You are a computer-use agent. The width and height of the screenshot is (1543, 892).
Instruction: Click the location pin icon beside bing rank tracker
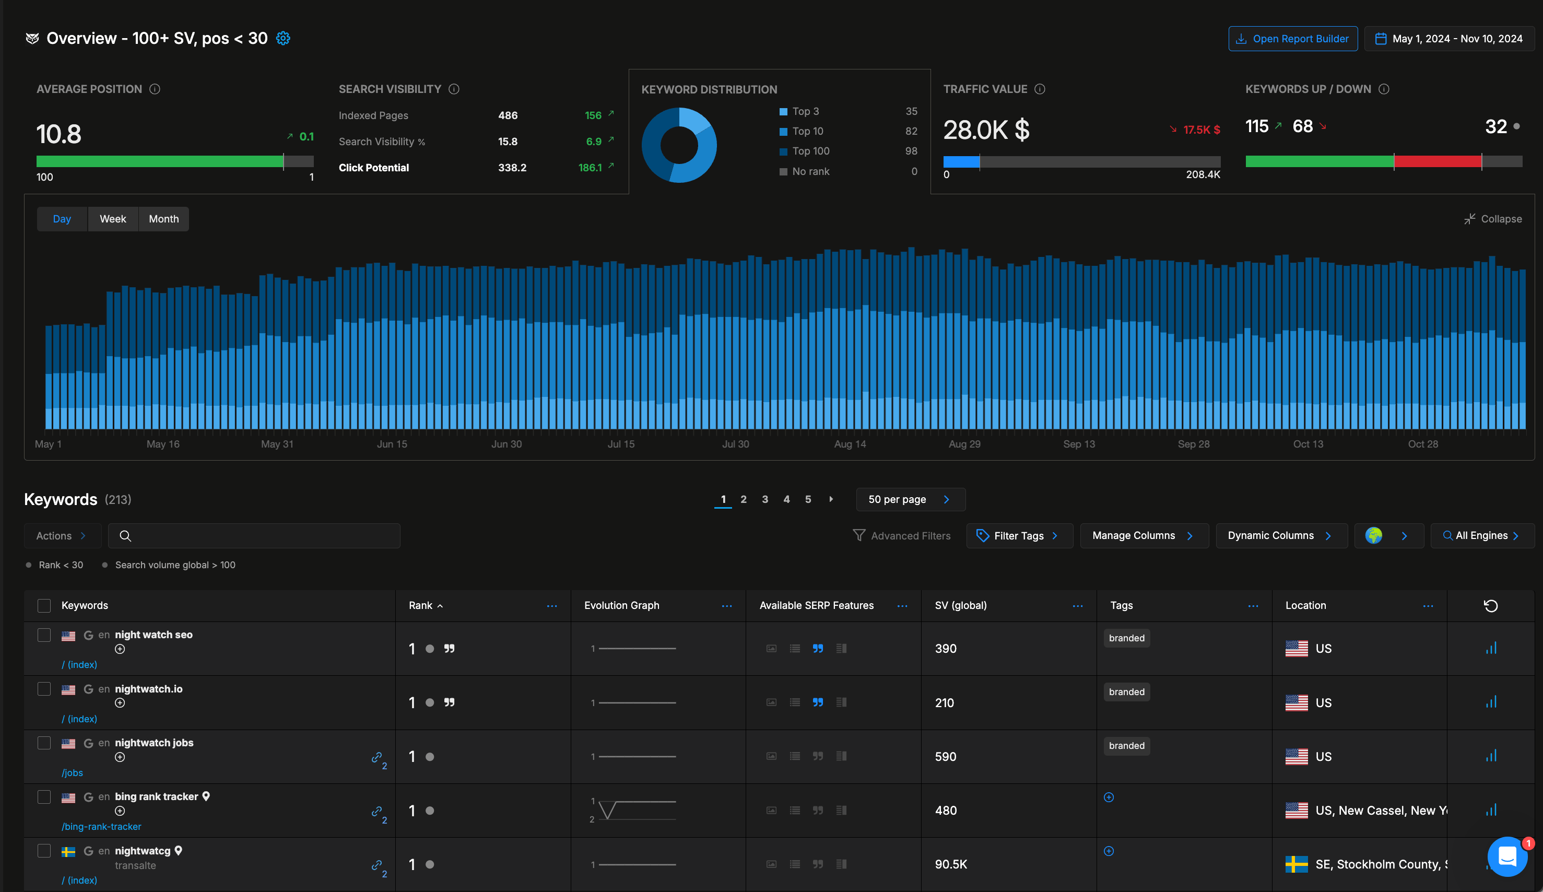click(206, 796)
